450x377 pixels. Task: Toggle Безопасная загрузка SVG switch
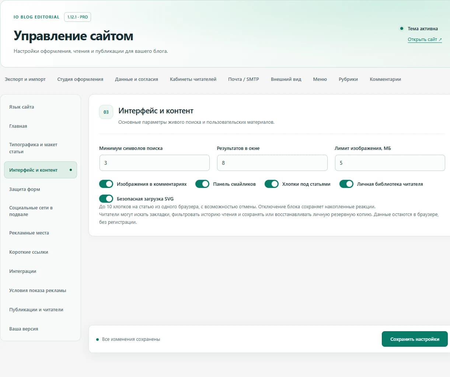(106, 199)
